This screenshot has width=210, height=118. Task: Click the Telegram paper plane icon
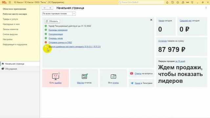tap(132, 83)
